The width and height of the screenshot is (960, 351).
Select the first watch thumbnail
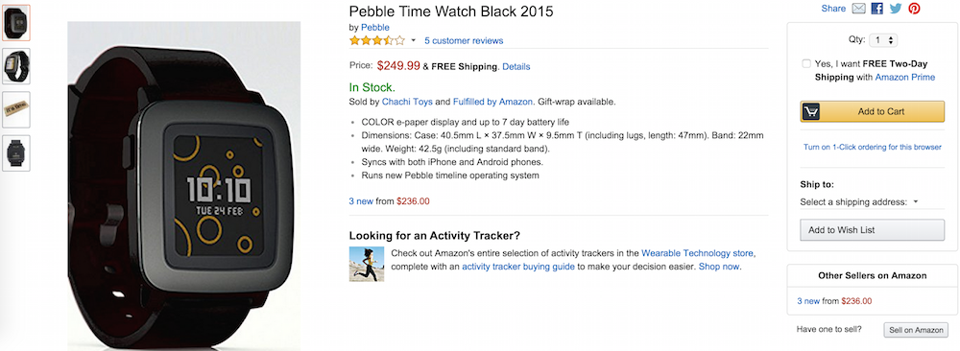pos(16,23)
